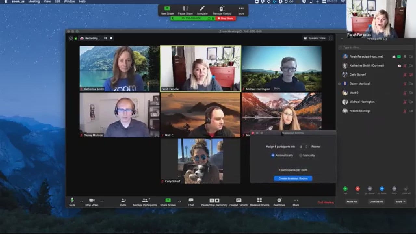Screen dimensions: 416x234
Task: Open the Window menu in menu bar
Action: pyautogui.click(x=69, y=2)
